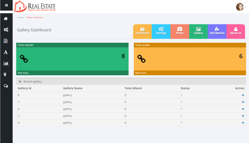249x143 pixels.
Task: View gallery 7 using eye icon
Action: (243, 102)
